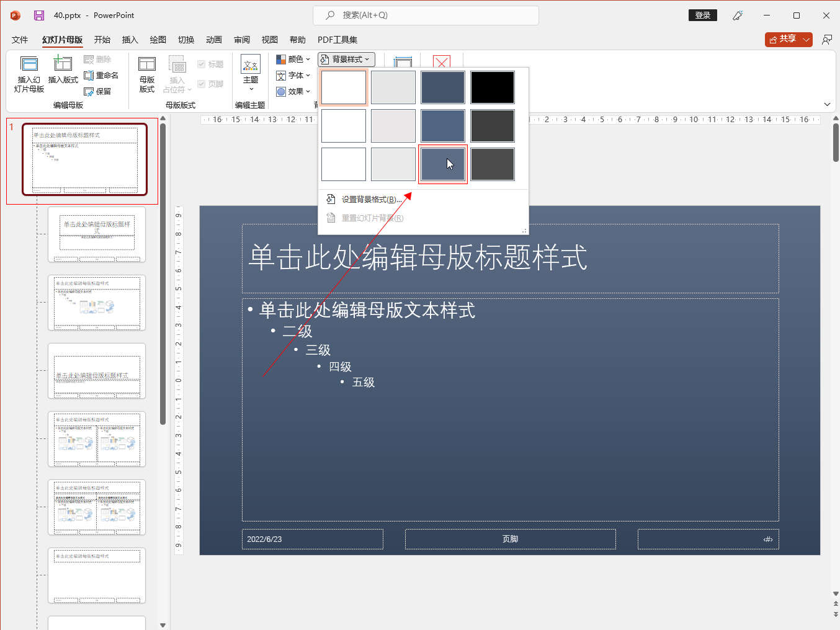Click the Rename master icon

tap(89, 76)
